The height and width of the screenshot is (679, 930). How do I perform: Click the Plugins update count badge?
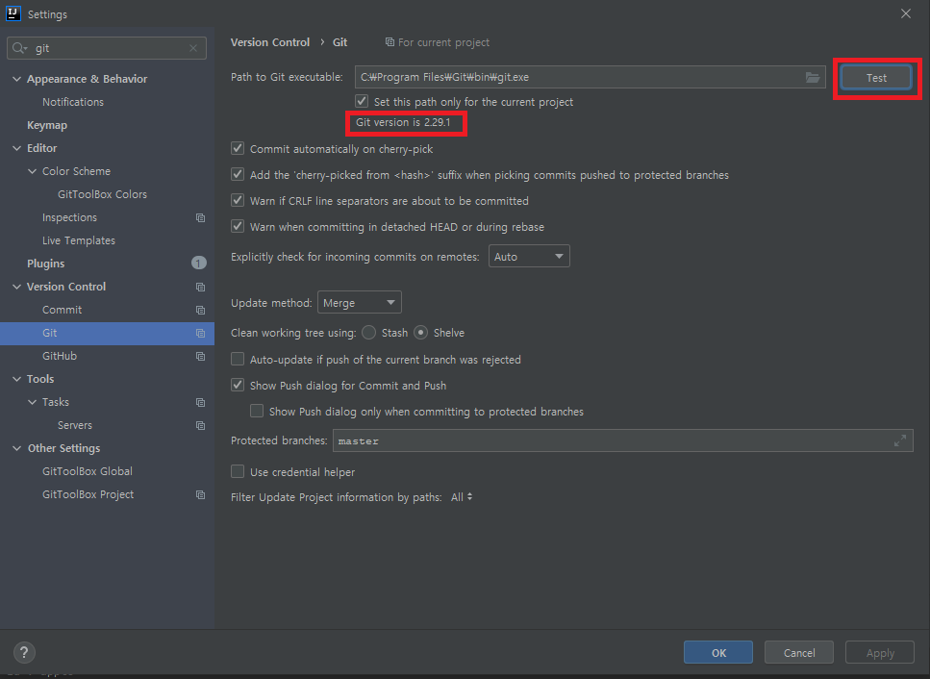click(199, 263)
